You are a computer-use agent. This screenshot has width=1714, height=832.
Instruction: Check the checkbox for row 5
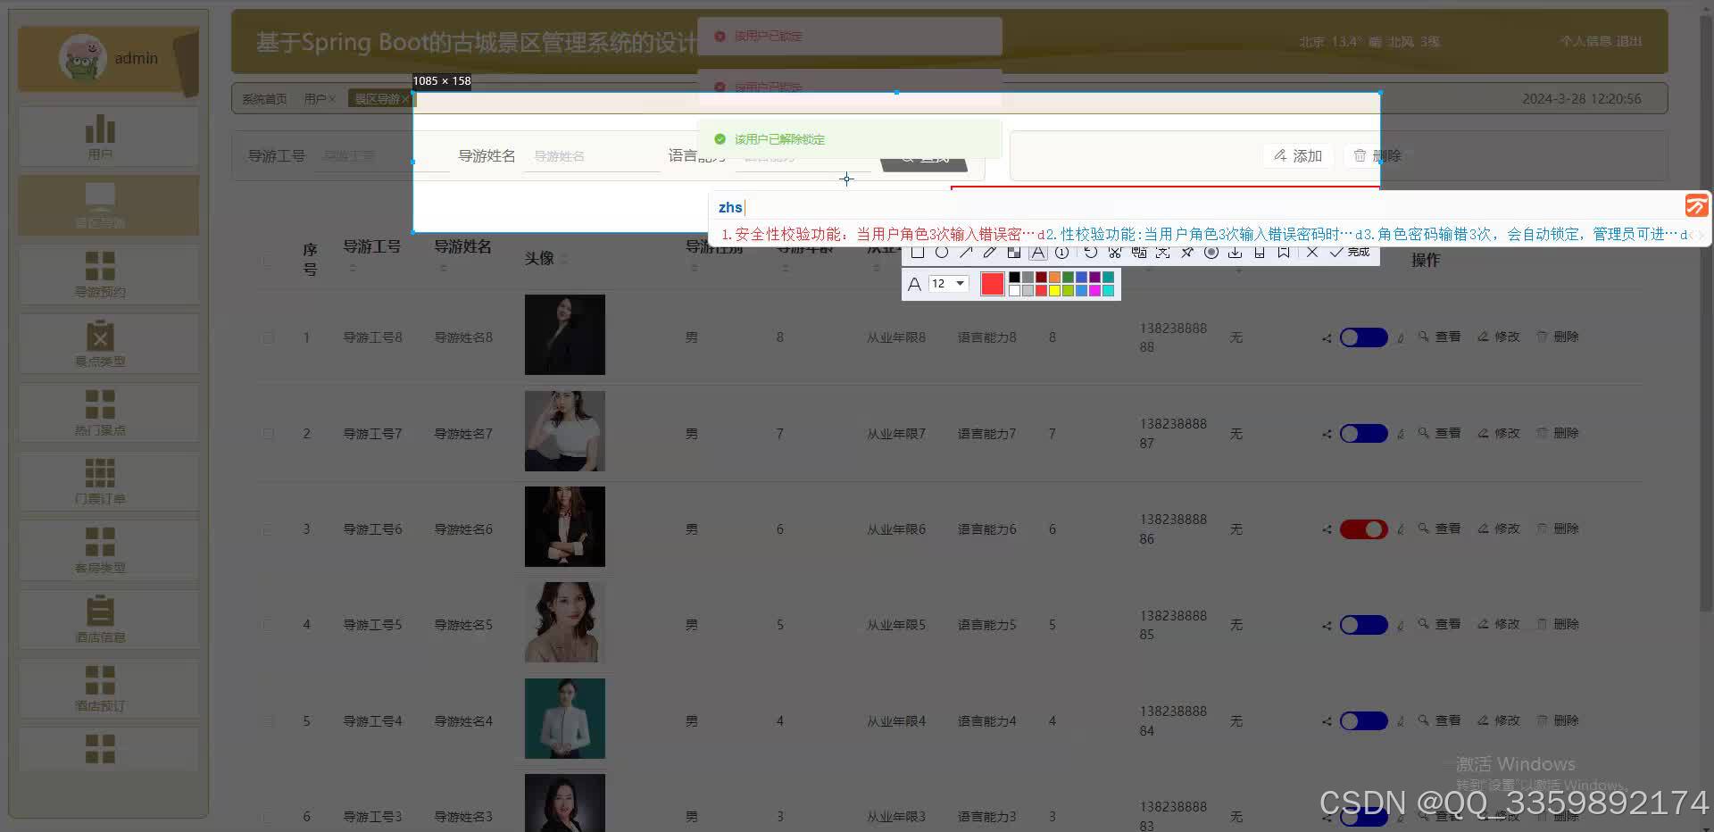point(268,720)
